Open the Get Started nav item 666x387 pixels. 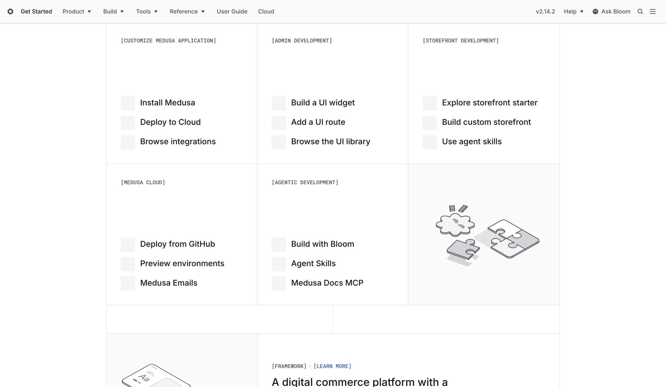point(36,11)
